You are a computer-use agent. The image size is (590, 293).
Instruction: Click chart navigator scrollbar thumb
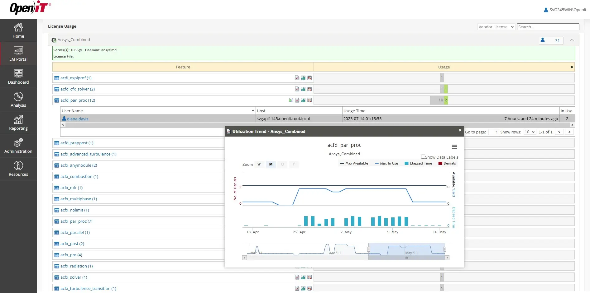(406, 258)
